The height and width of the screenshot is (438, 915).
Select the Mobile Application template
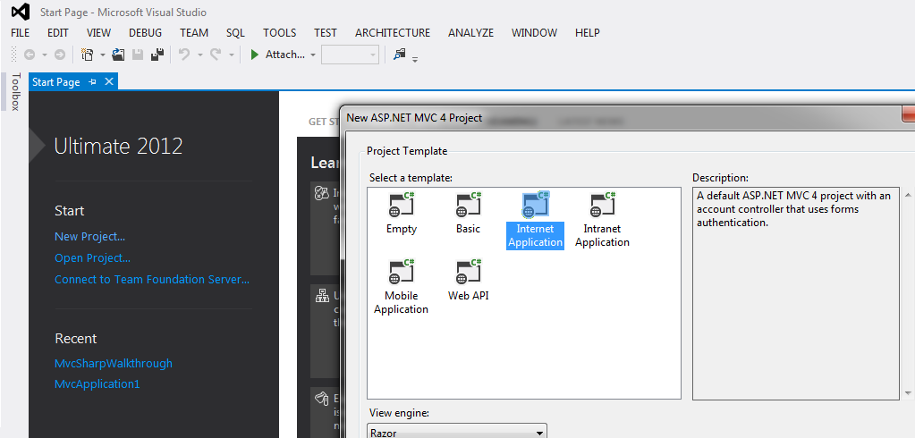pyautogui.click(x=402, y=287)
